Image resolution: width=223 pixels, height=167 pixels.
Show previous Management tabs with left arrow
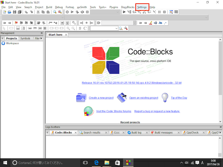[x=2, y=38]
